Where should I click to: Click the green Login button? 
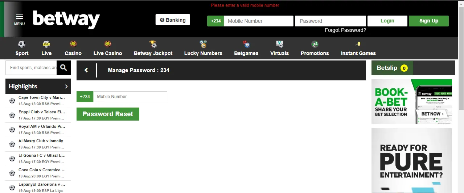[387, 21]
